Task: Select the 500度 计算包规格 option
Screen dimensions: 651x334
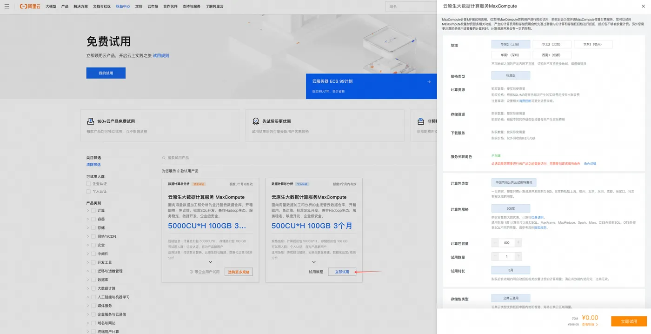Action: pos(511,208)
